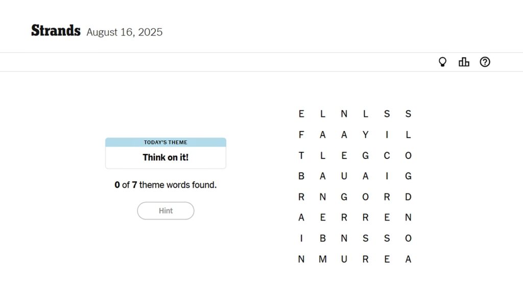Viewport: 523px width, 294px height.
Task: Click the theme text Think on it!
Action: pos(165,157)
